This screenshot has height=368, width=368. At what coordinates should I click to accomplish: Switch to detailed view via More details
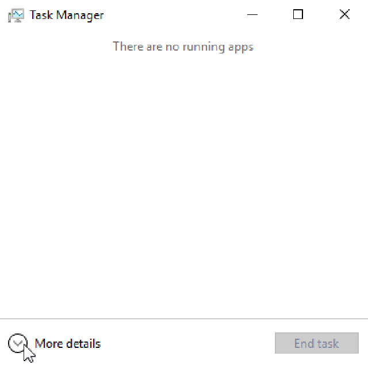click(x=67, y=344)
